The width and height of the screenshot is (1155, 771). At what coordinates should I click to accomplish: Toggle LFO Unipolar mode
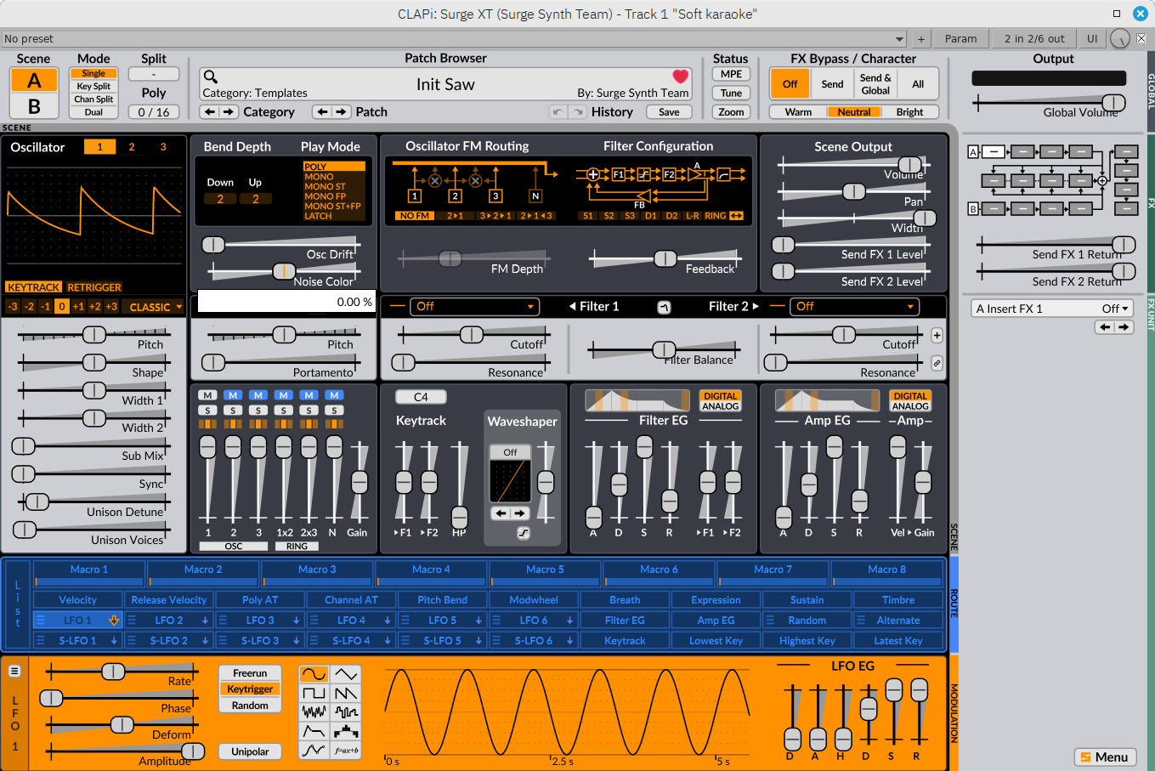tap(250, 751)
